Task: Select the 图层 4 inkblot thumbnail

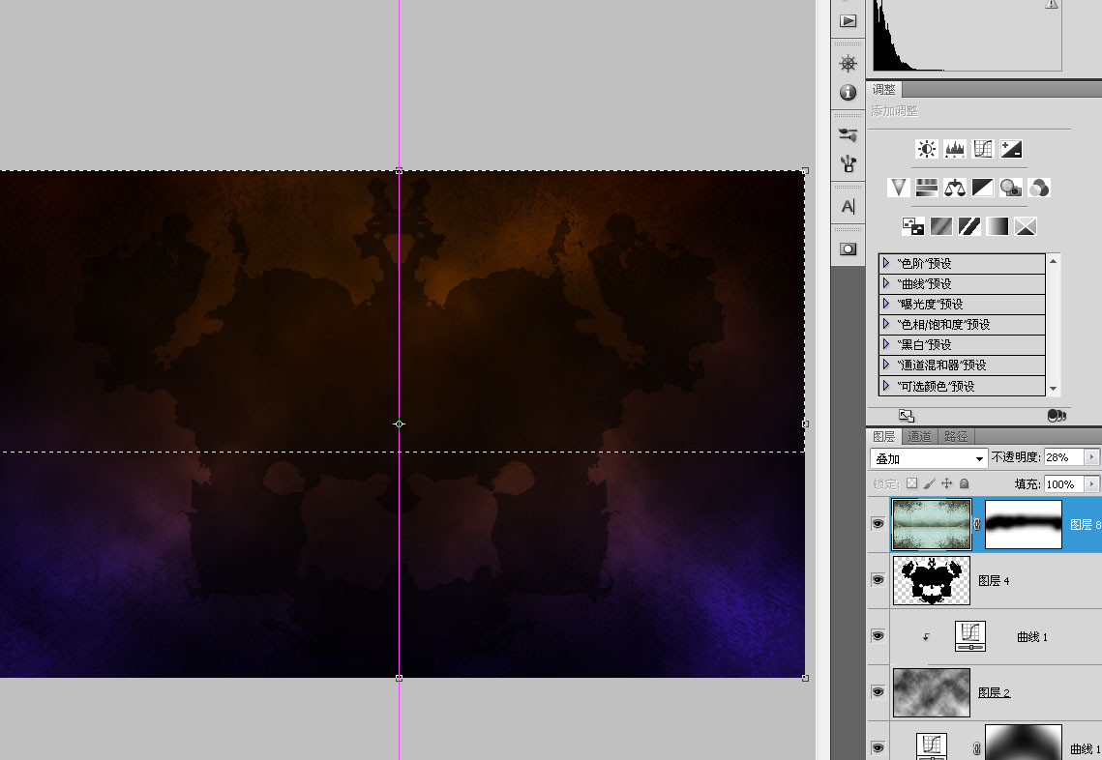Action: click(x=931, y=580)
